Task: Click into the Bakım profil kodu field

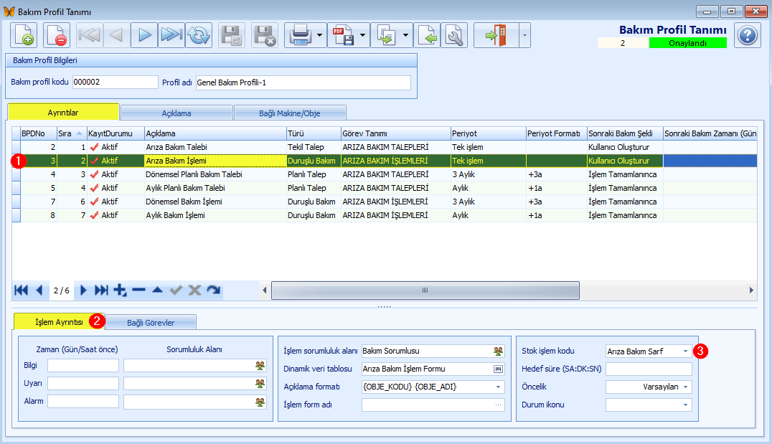Action: (116, 82)
